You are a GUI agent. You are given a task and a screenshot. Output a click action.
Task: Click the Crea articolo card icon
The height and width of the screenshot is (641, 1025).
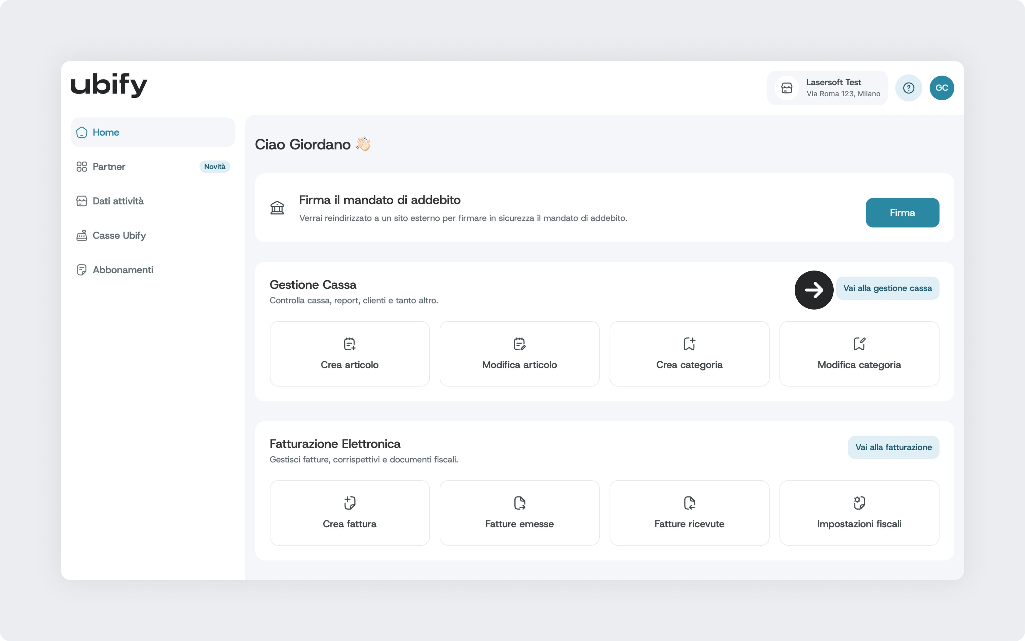pos(349,343)
